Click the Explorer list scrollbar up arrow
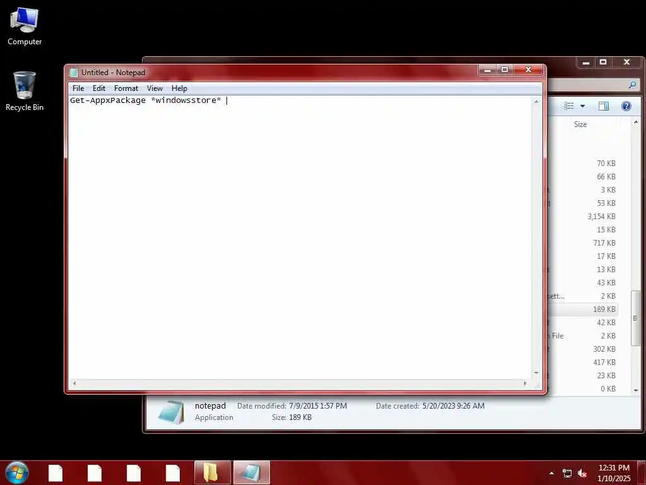 tap(636, 122)
